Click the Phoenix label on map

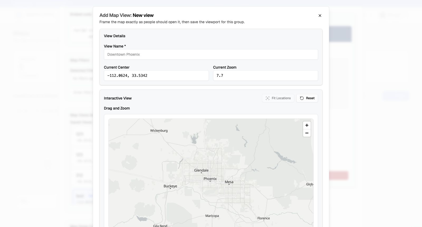[x=210, y=179]
